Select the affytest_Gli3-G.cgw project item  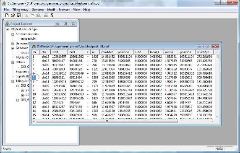[x=24, y=29]
